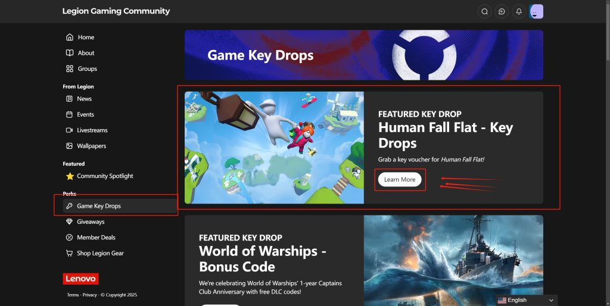610x306 pixels.
Task: Open Member Deals page
Action: coord(91,238)
